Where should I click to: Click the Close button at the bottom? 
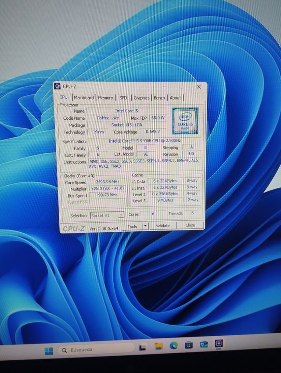click(190, 225)
